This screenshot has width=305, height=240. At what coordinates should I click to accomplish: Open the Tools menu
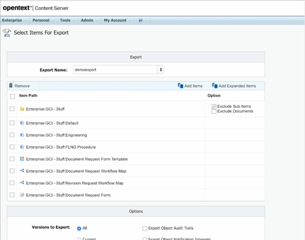65,20
